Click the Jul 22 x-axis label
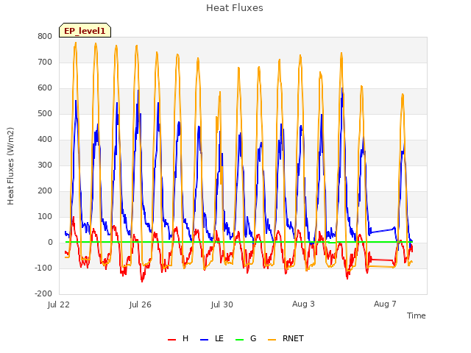 coord(59,304)
